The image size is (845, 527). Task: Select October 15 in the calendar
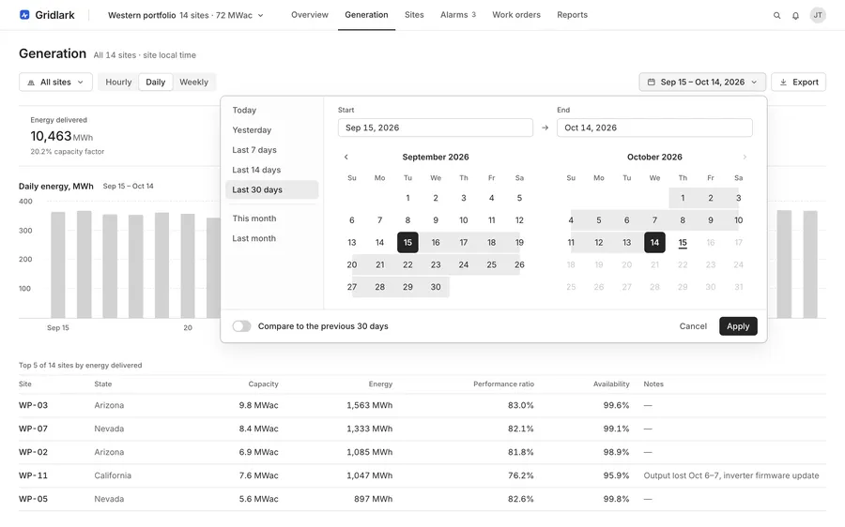(x=683, y=243)
